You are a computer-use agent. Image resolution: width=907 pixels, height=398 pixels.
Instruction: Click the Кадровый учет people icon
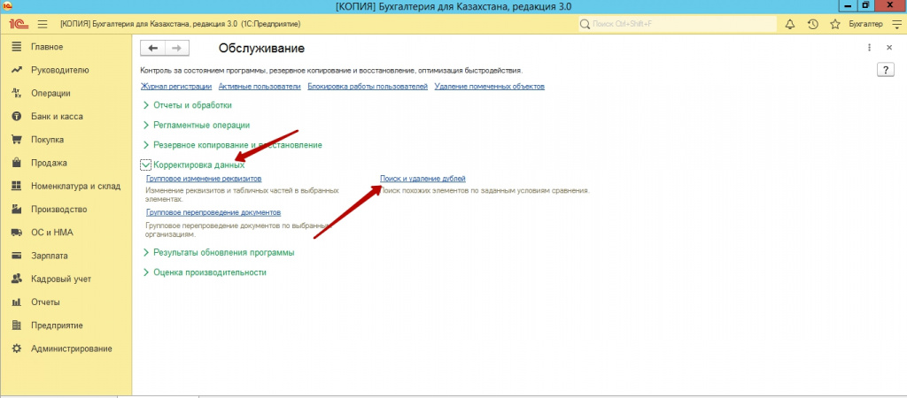pos(17,279)
